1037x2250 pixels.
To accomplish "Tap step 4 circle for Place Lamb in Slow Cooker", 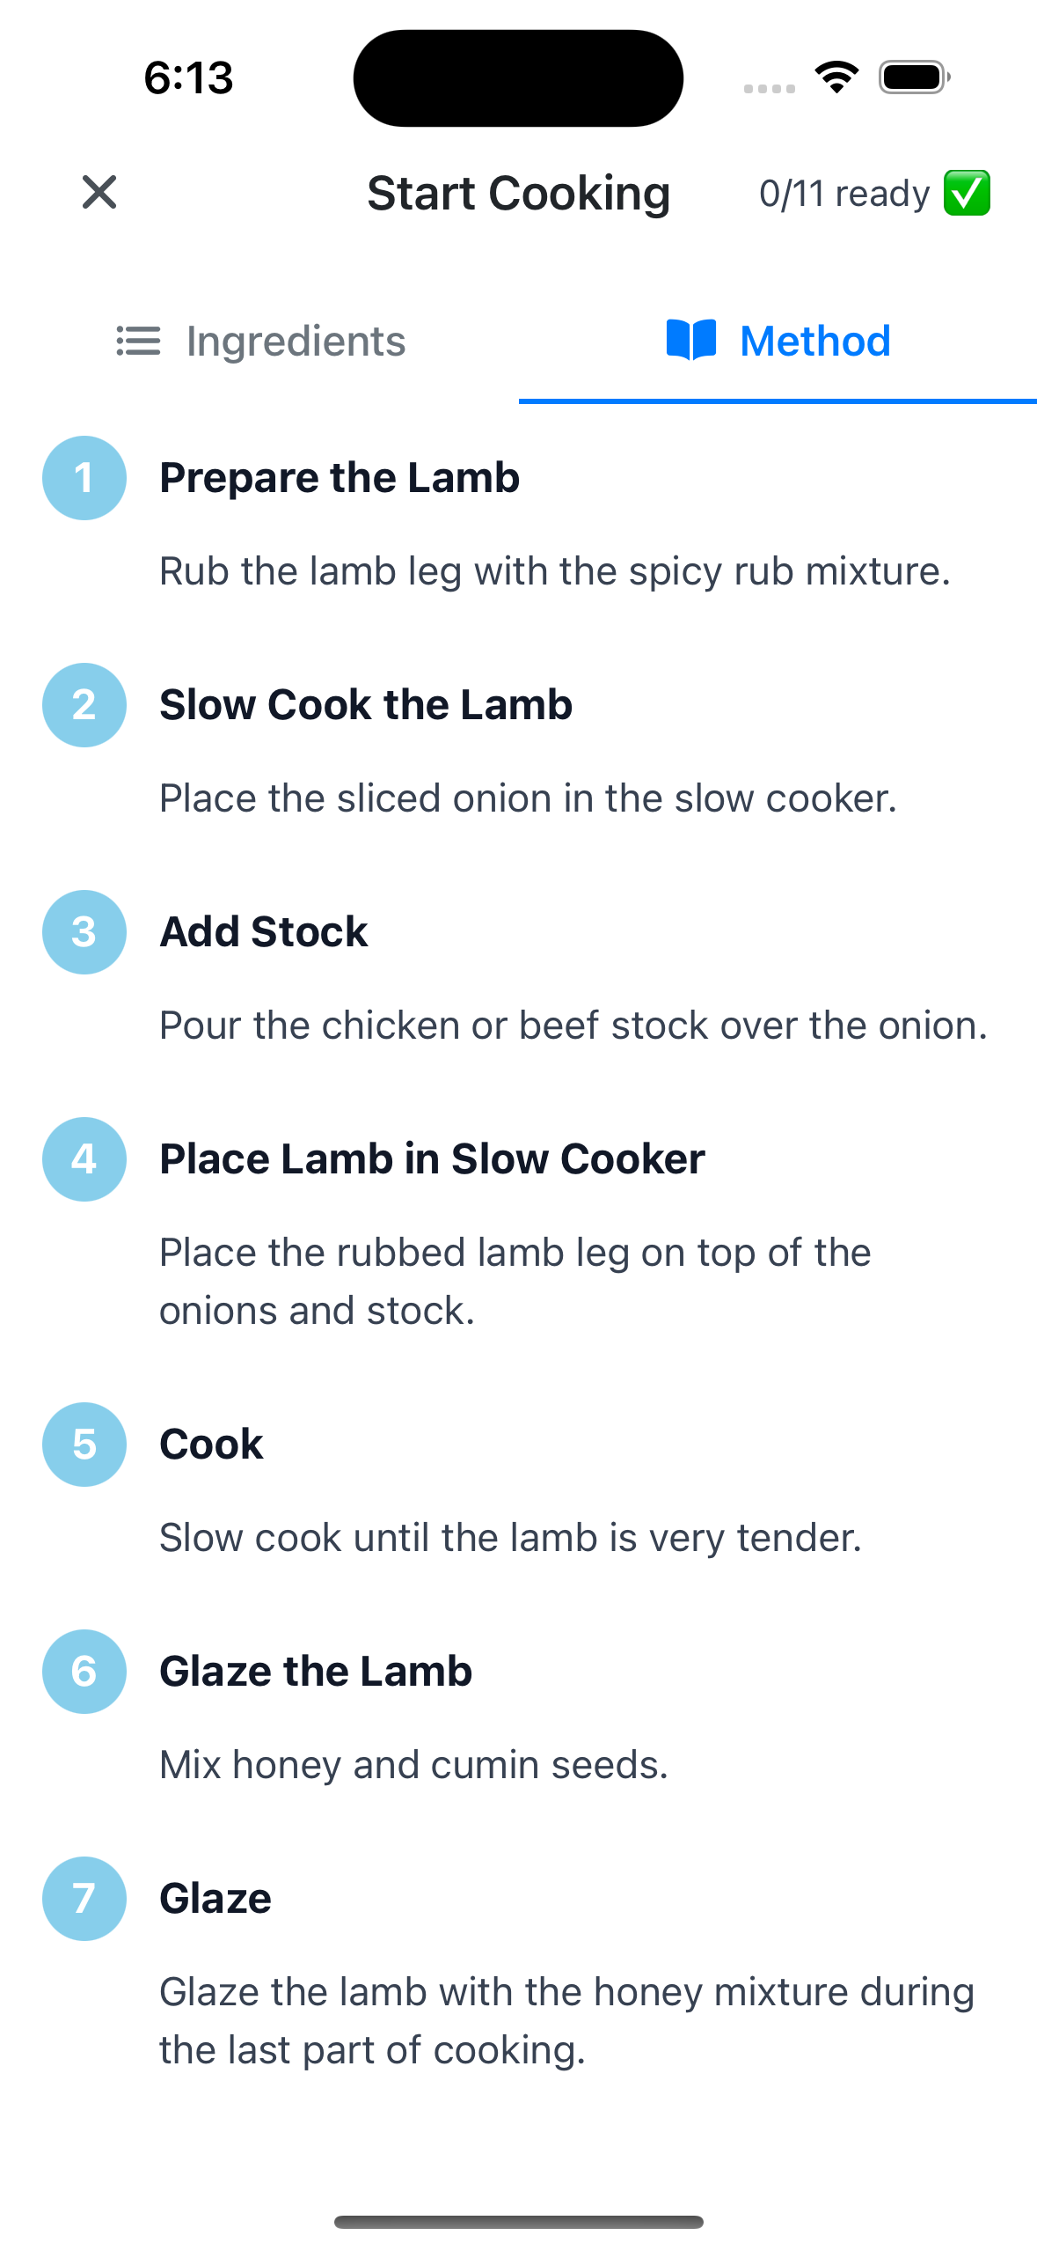I will pyautogui.click(x=84, y=1159).
